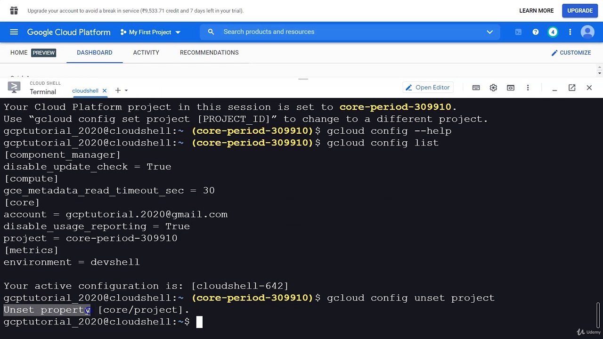
Task: Click the Cloud Shell terminal logo icon
Action: 14,87
